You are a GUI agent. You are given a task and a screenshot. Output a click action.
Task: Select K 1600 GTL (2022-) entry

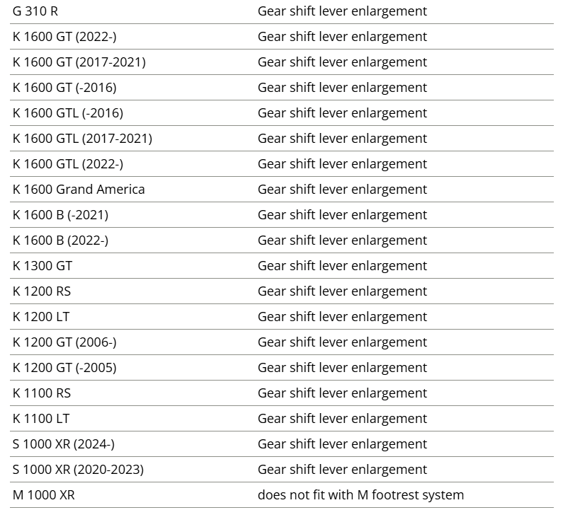coord(68,164)
